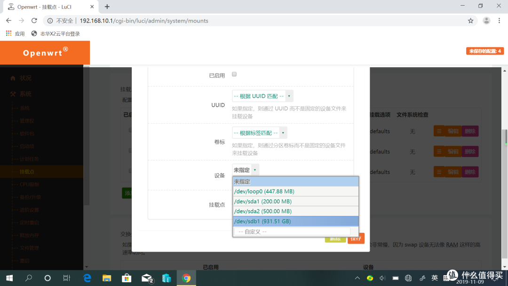Screen dimensions: 508x286
Task: Open the Windows Start menu
Action: [9, 278]
